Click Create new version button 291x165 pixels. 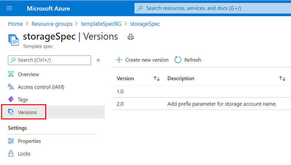coord(142,60)
